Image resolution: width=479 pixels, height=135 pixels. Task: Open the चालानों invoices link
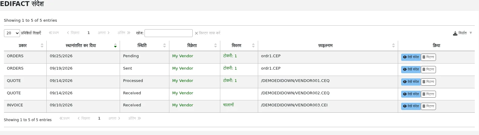(228, 105)
